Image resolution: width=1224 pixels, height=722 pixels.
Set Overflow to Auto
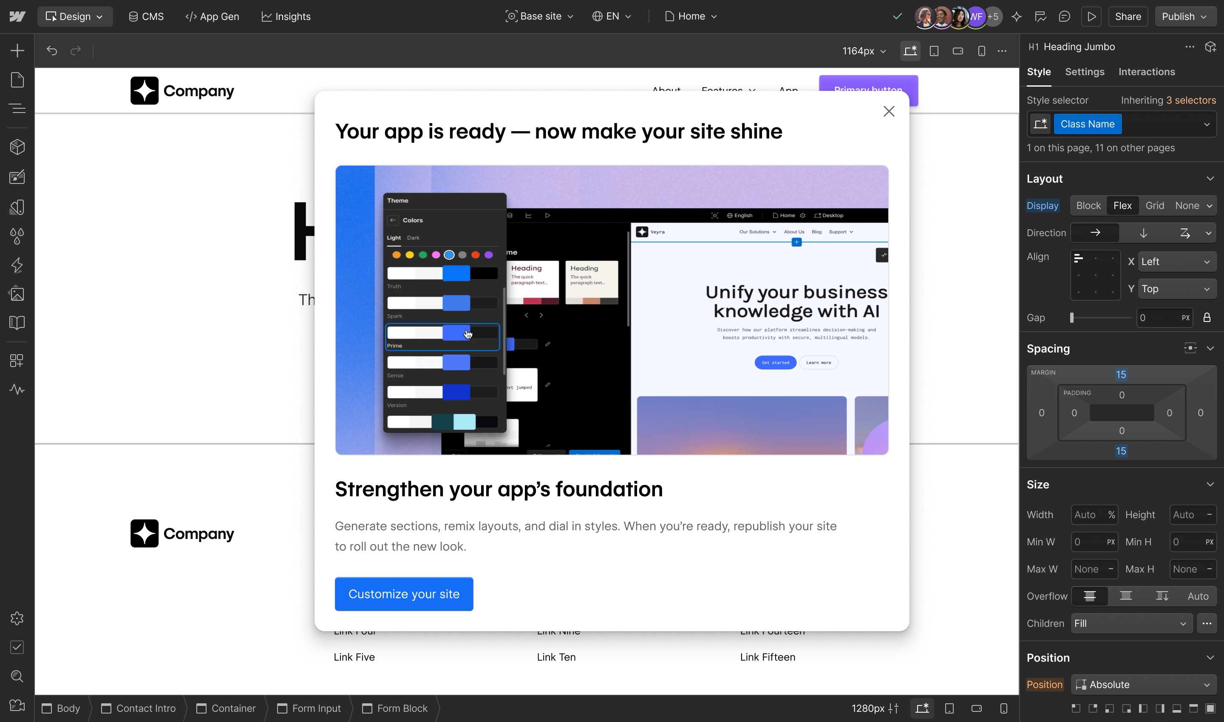coord(1198,596)
